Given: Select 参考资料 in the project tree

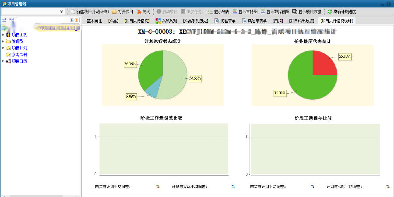Looking at the screenshot, I should click(19, 54).
